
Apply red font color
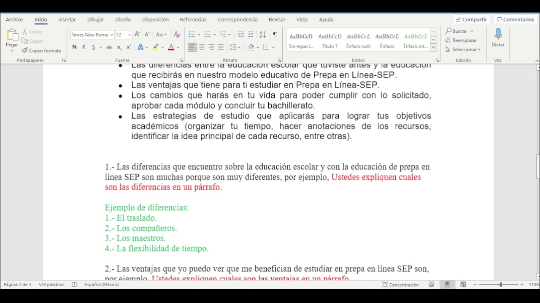[171, 47]
